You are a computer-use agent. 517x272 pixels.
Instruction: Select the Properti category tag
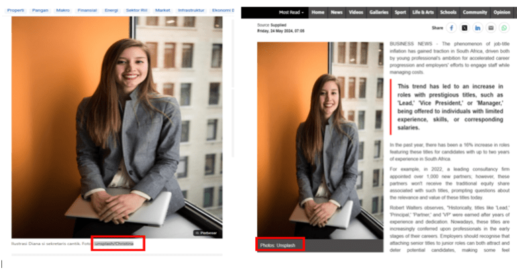coord(15,11)
